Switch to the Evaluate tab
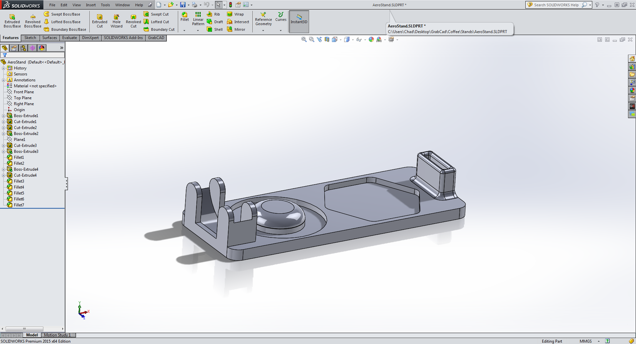 70,38
